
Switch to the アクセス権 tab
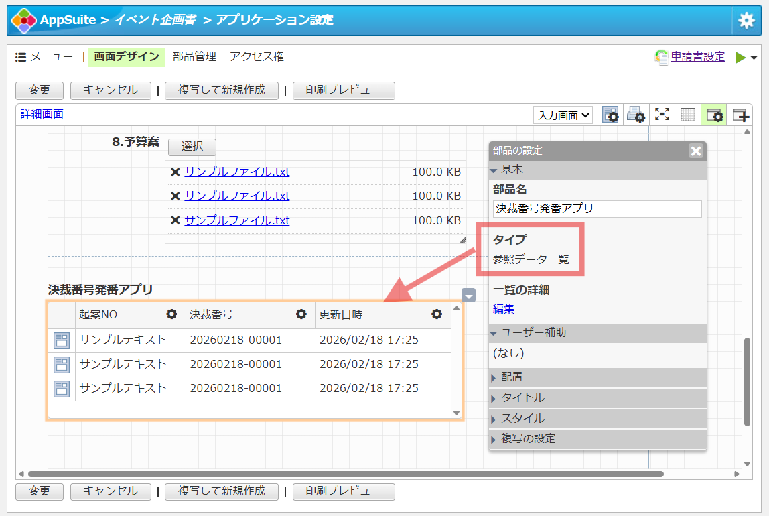point(257,57)
